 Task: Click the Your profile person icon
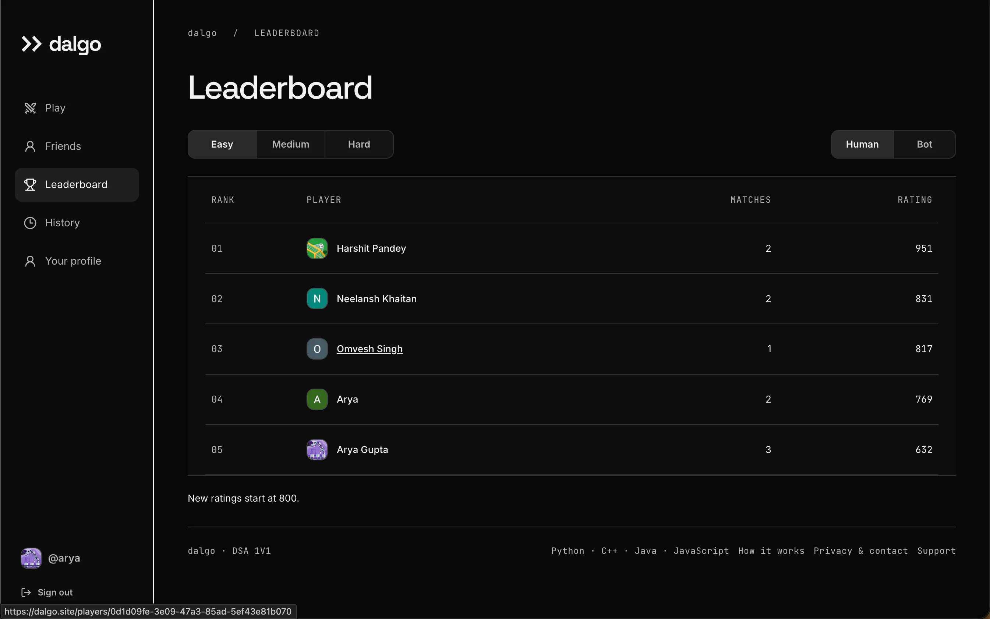click(x=30, y=261)
